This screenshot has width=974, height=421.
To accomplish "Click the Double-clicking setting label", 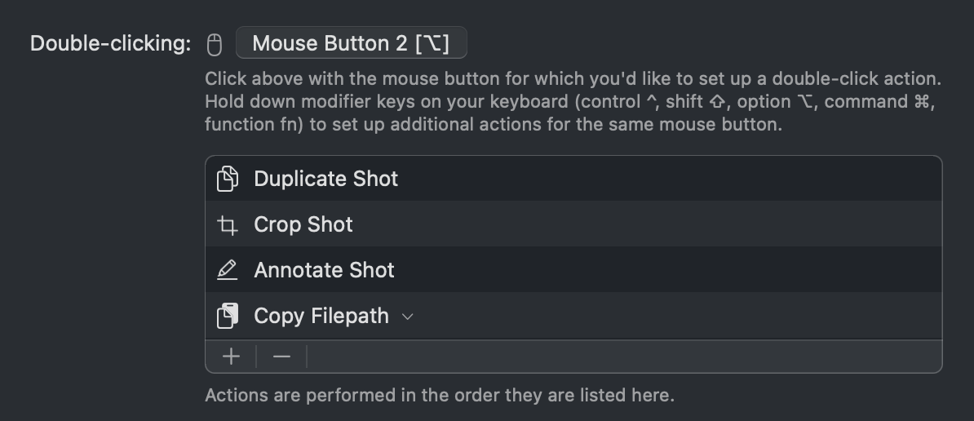I will click(x=111, y=43).
